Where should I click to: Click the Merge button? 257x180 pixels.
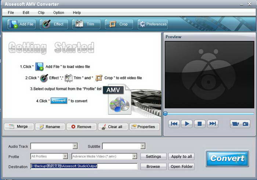(x=19, y=127)
